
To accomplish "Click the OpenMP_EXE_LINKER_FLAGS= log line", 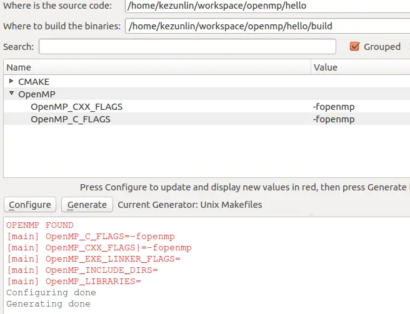I will [x=93, y=259].
